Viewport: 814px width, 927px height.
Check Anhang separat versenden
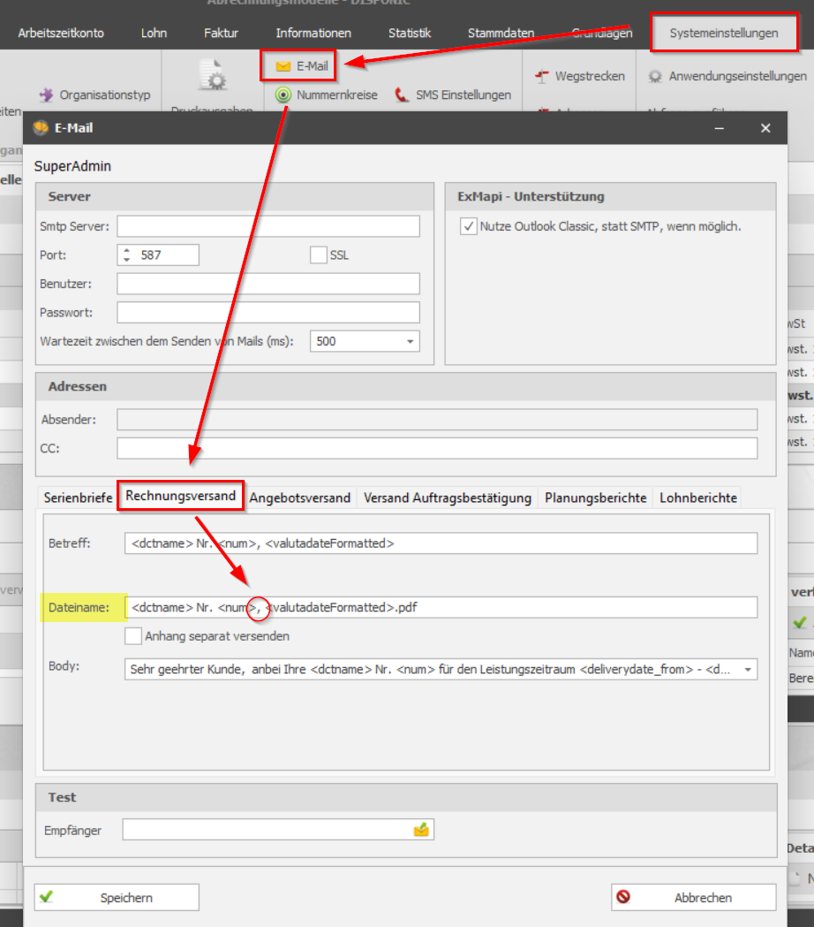133,636
